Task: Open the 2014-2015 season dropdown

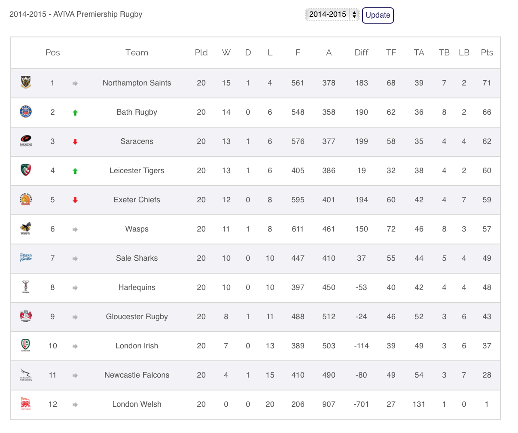Action: [332, 15]
